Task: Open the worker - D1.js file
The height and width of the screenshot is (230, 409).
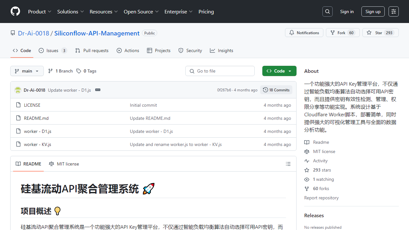Action: (37, 131)
